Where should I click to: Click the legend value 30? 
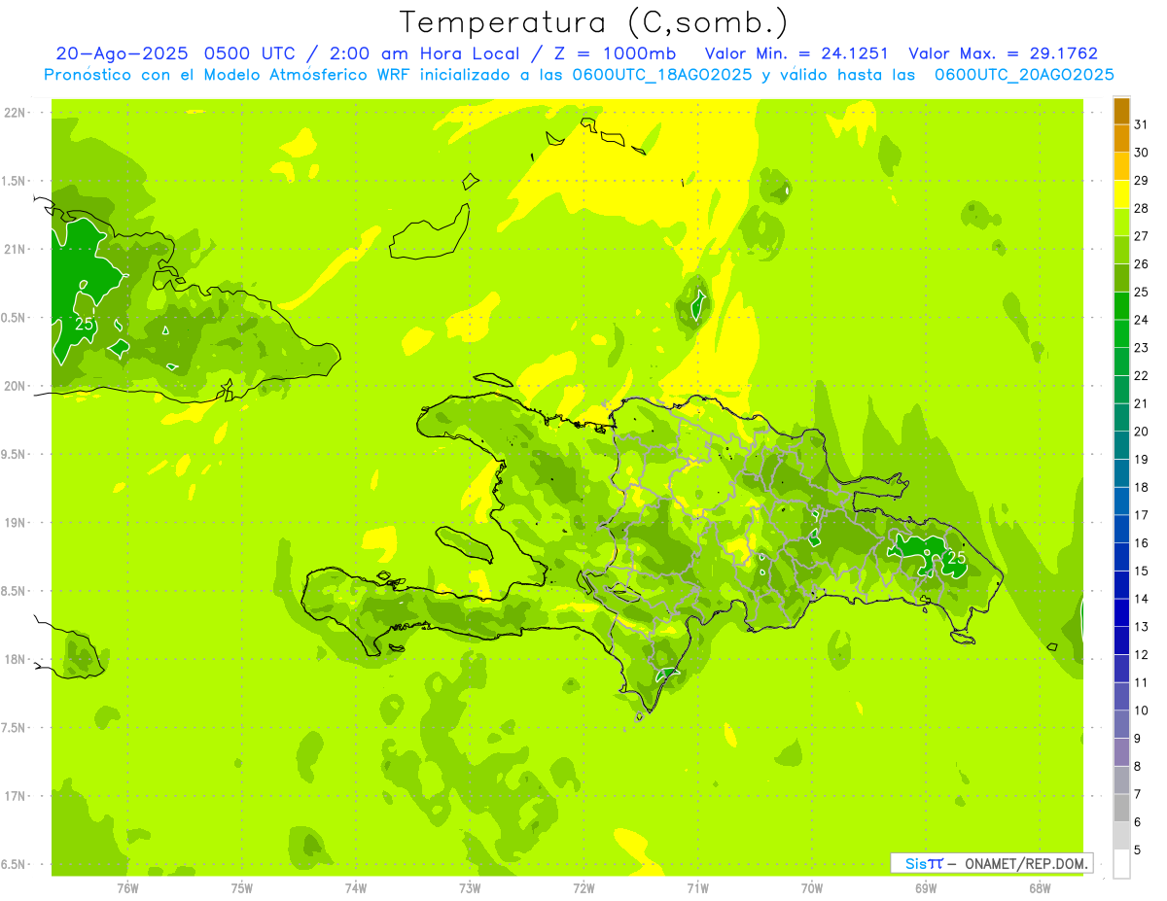(x=1142, y=153)
